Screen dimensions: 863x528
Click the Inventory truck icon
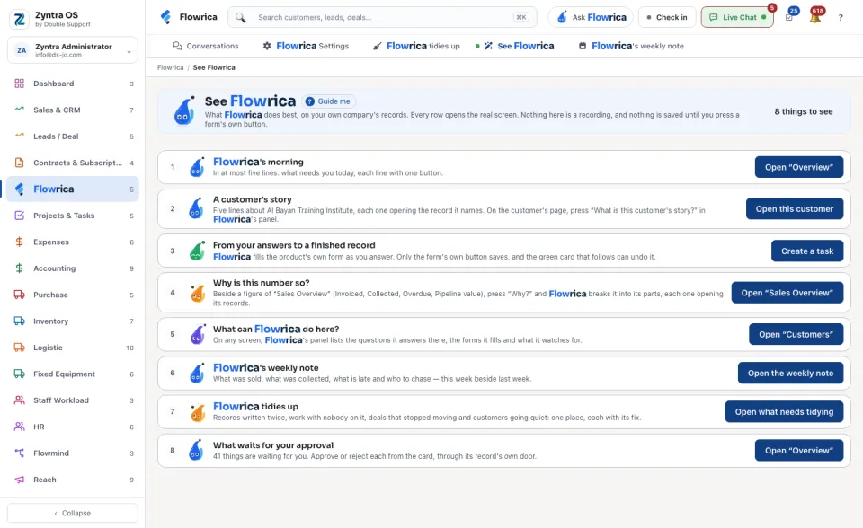click(19, 321)
